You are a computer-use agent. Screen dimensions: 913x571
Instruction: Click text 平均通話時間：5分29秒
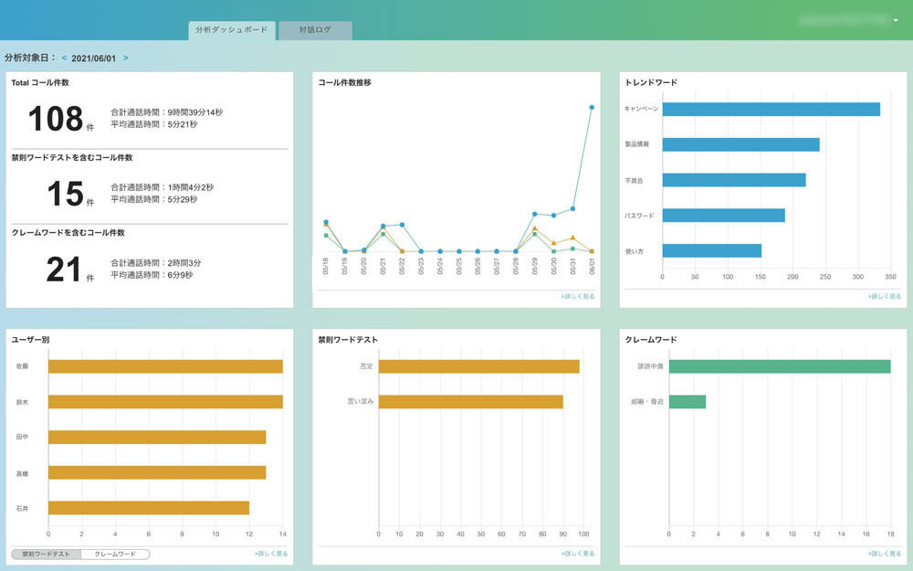pyautogui.click(x=153, y=200)
